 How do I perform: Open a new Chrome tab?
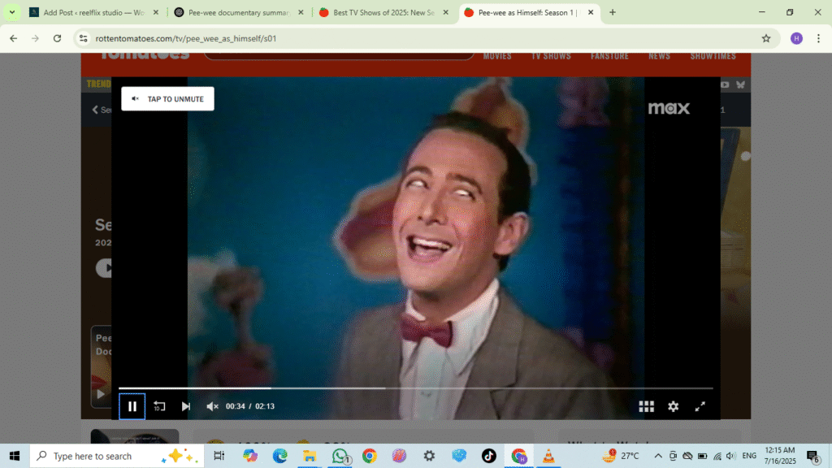(613, 12)
